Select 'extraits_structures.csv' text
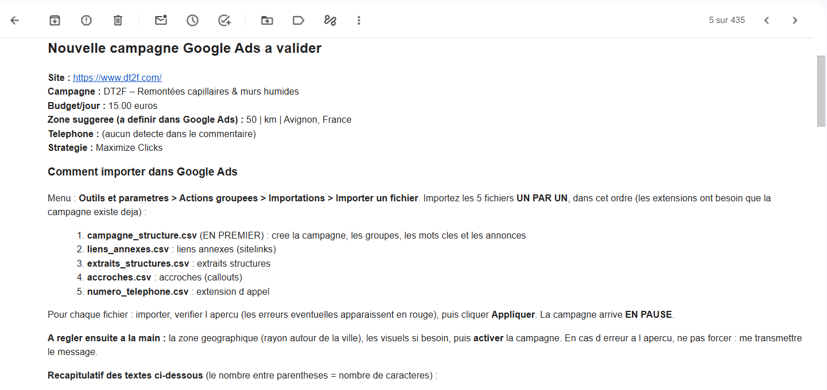This screenshot has width=827, height=390. 138,263
